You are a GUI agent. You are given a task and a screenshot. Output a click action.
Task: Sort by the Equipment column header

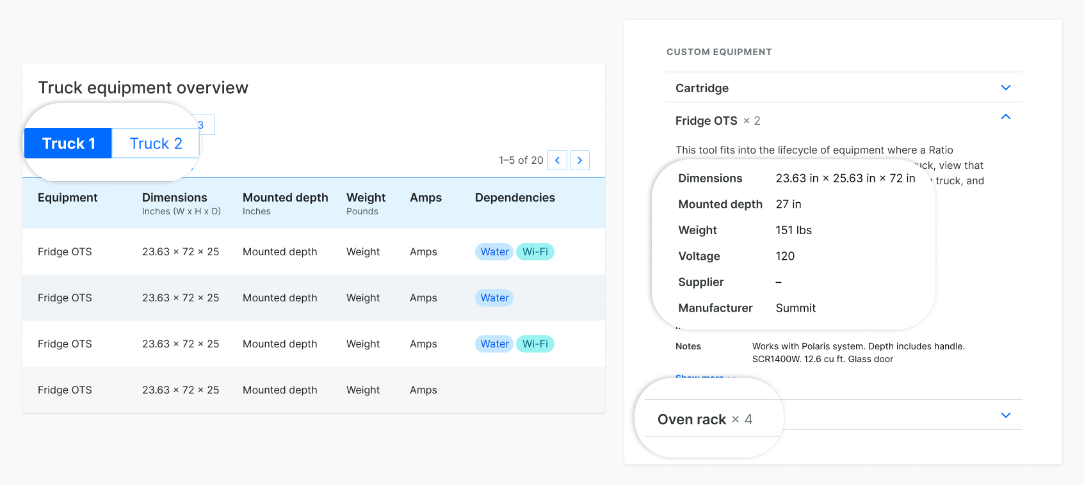pos(67,198)
